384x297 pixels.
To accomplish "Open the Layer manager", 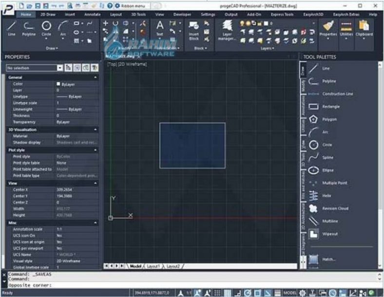I will (x=227, y=30).
